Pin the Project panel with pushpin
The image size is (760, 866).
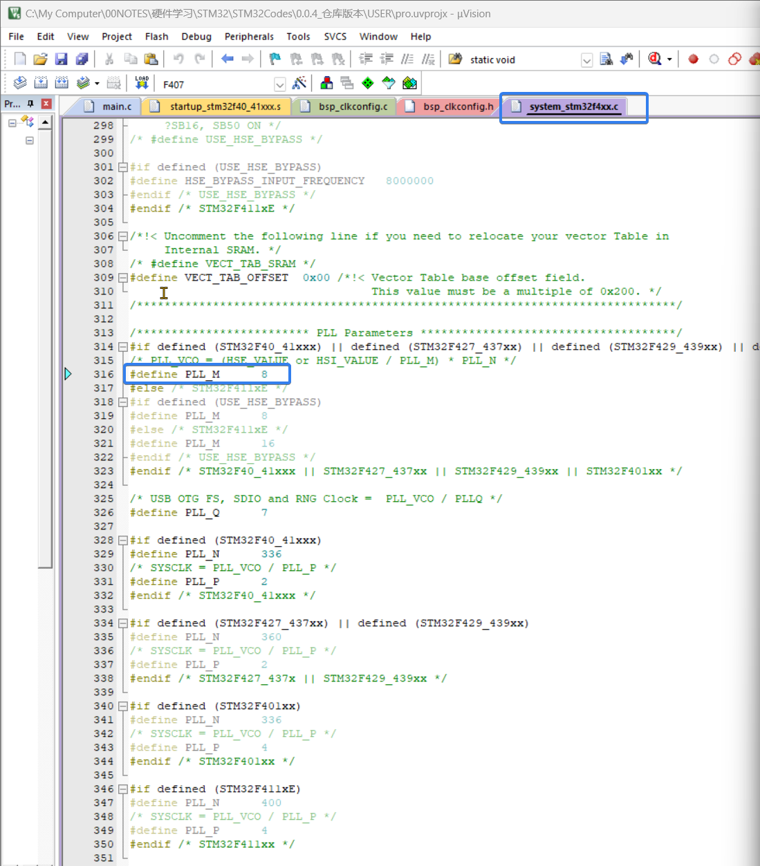30,104
